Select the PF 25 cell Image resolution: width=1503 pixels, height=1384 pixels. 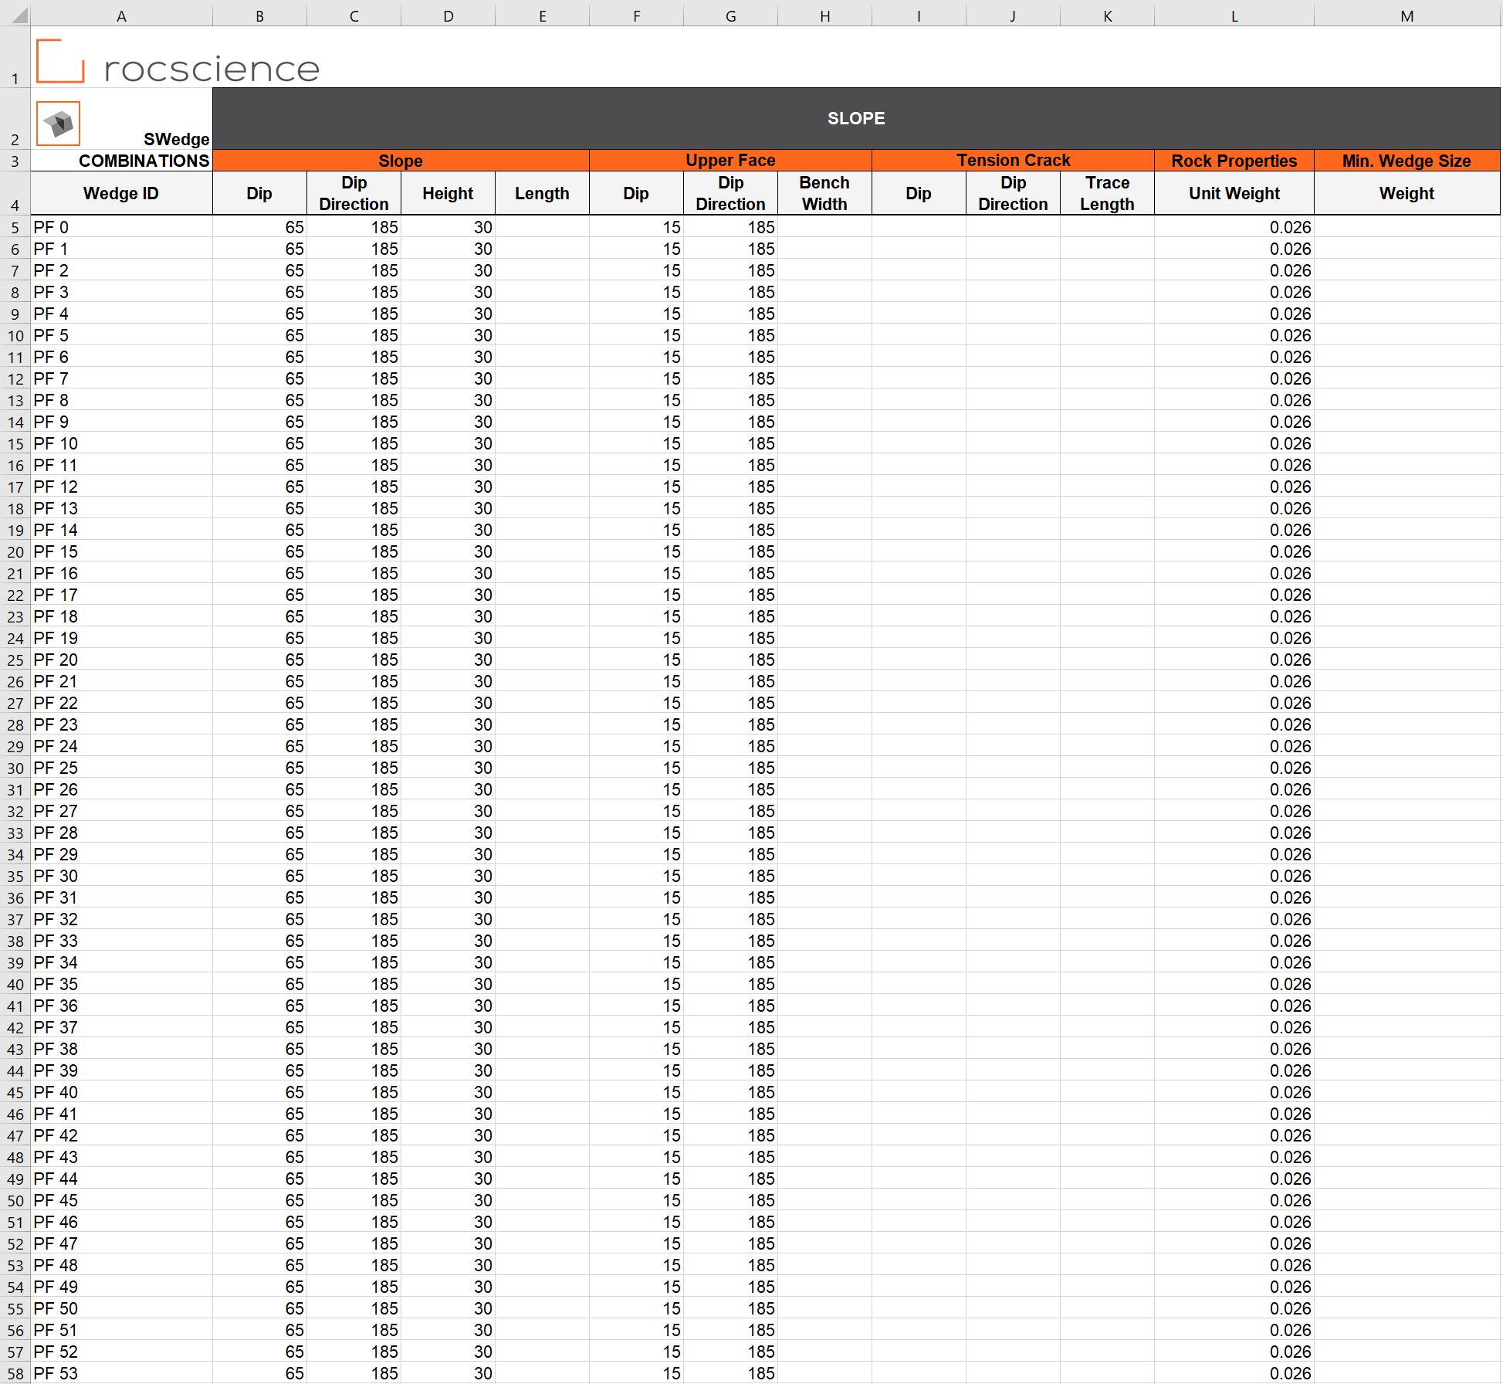tap(121, 768)
